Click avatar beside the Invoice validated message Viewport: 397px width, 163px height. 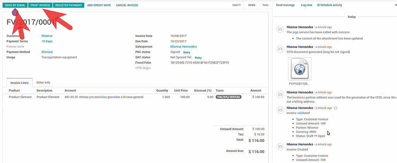click(x=280, y=110)
